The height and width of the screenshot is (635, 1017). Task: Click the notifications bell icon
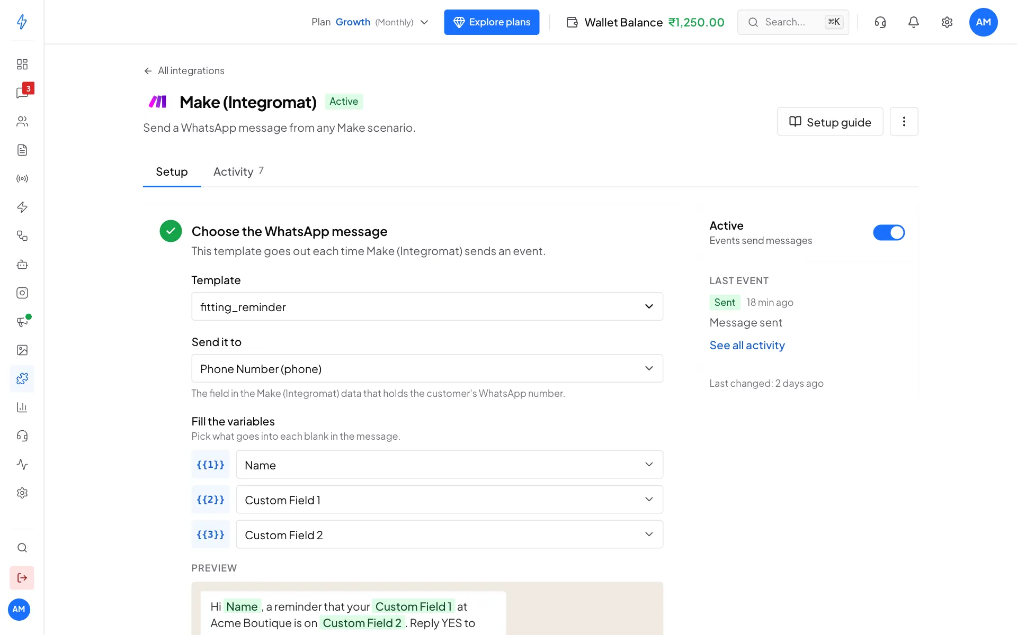click(913, 22)
